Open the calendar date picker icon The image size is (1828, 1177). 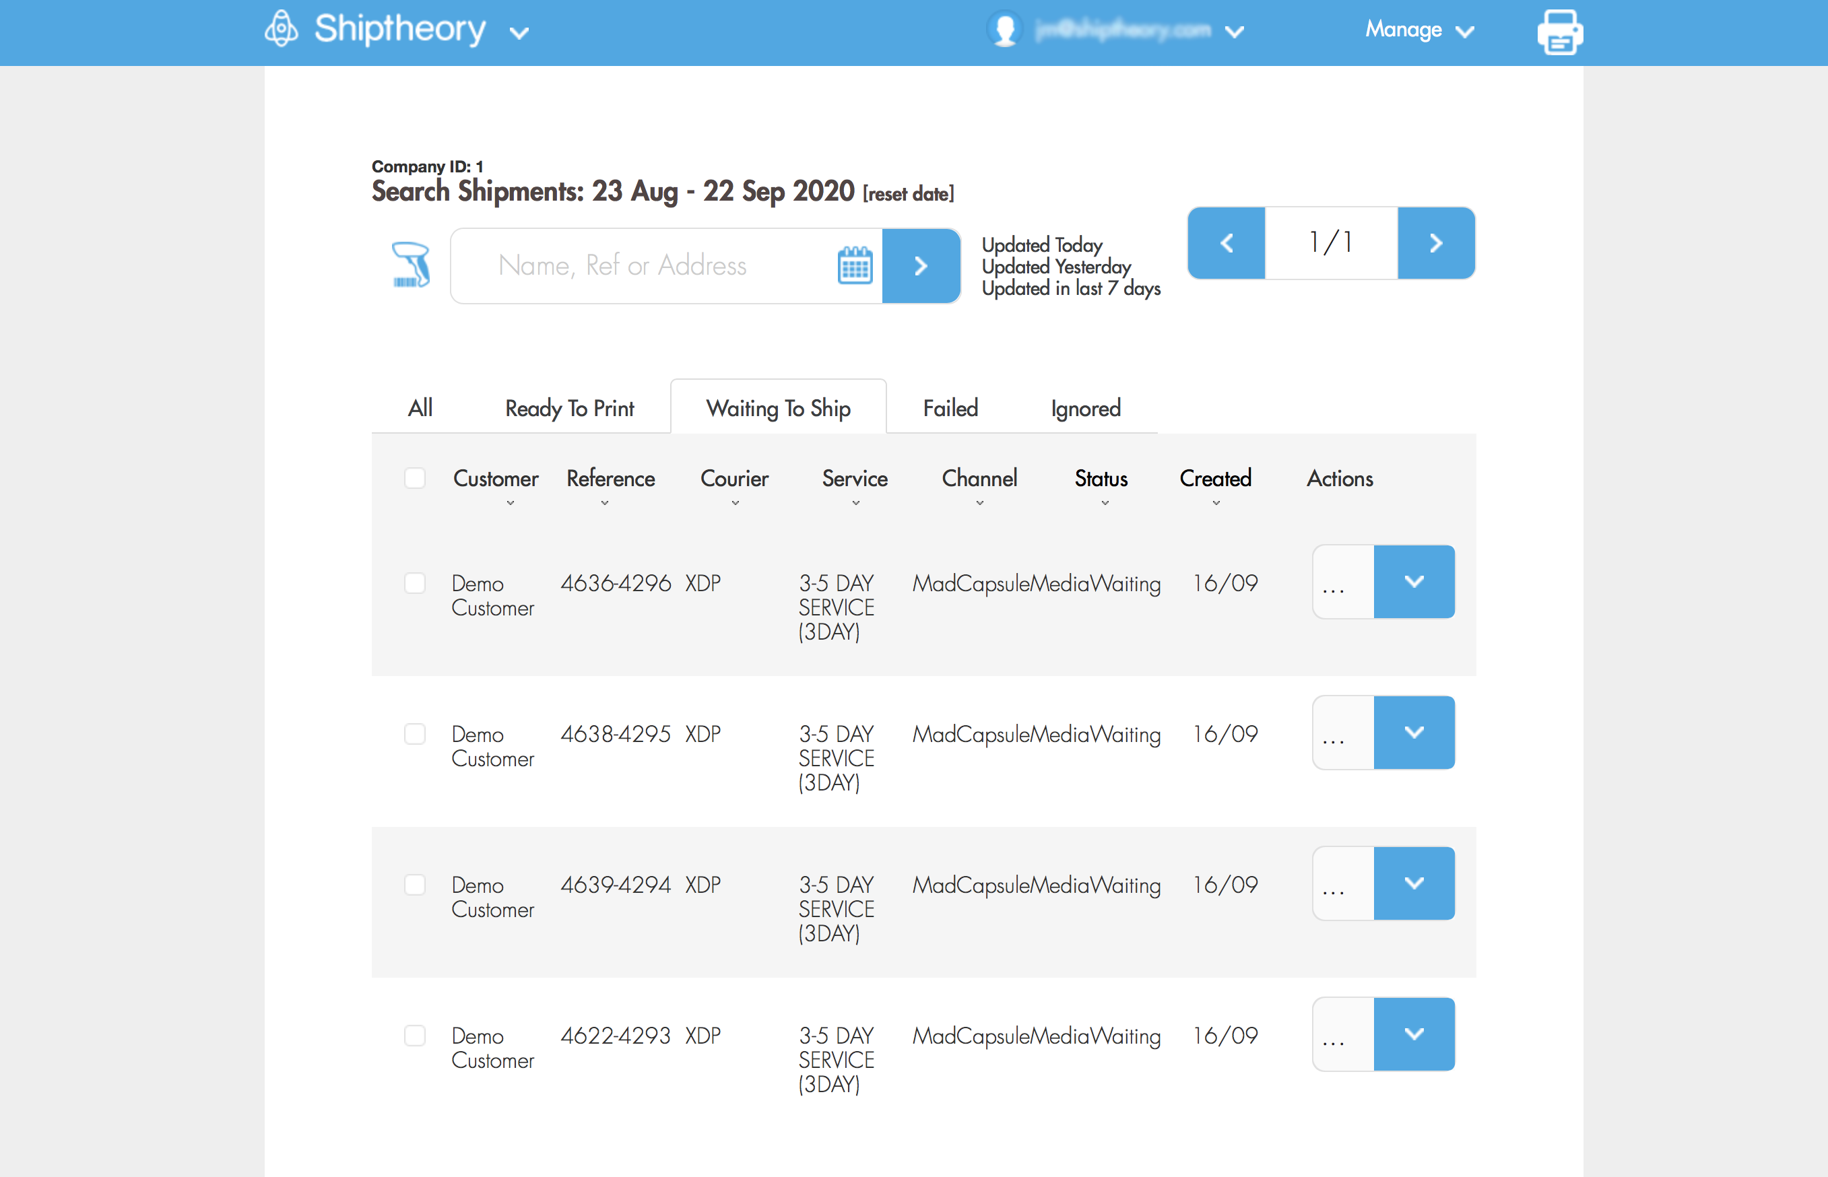(855, 265)
